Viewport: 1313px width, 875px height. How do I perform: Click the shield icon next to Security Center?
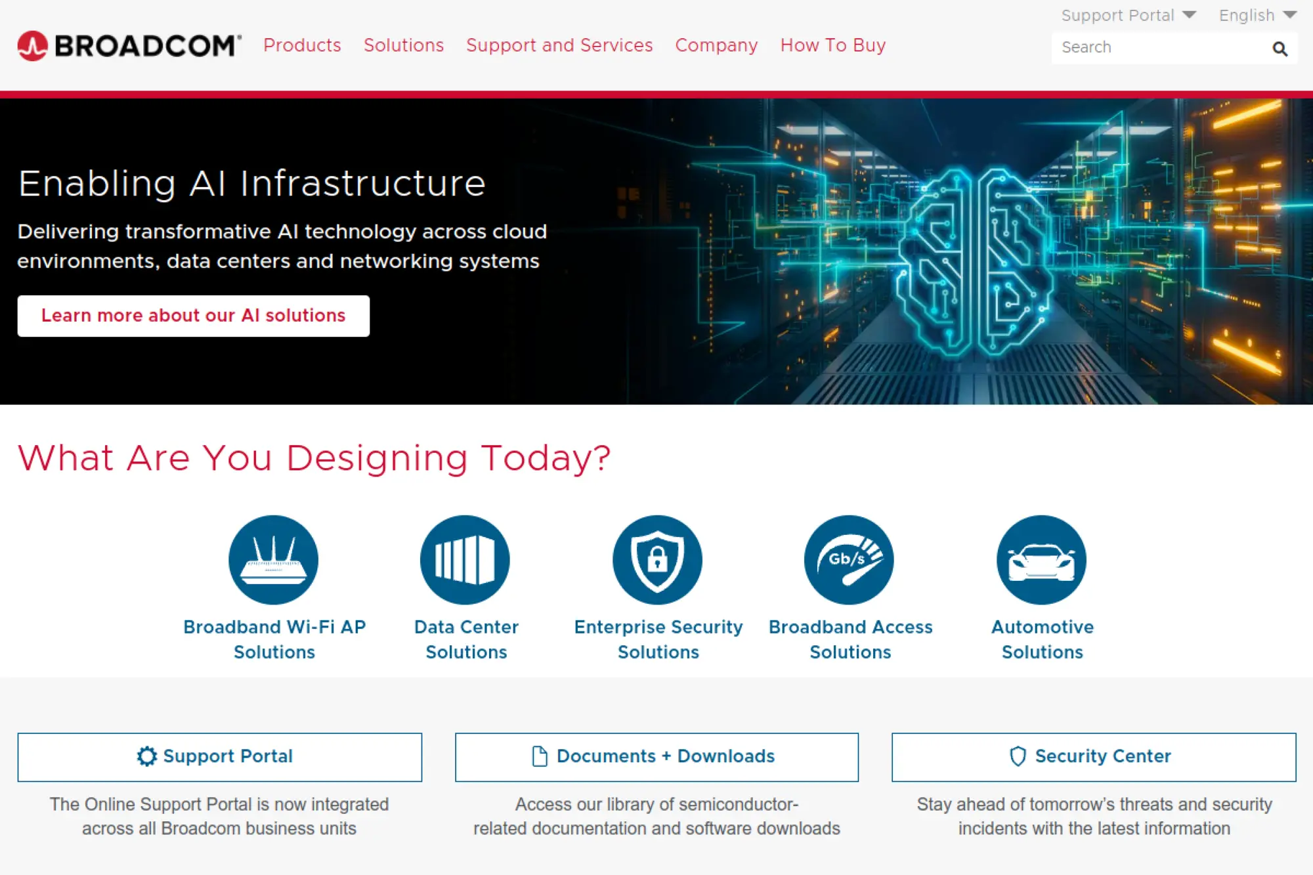[x=1017, y=756]
